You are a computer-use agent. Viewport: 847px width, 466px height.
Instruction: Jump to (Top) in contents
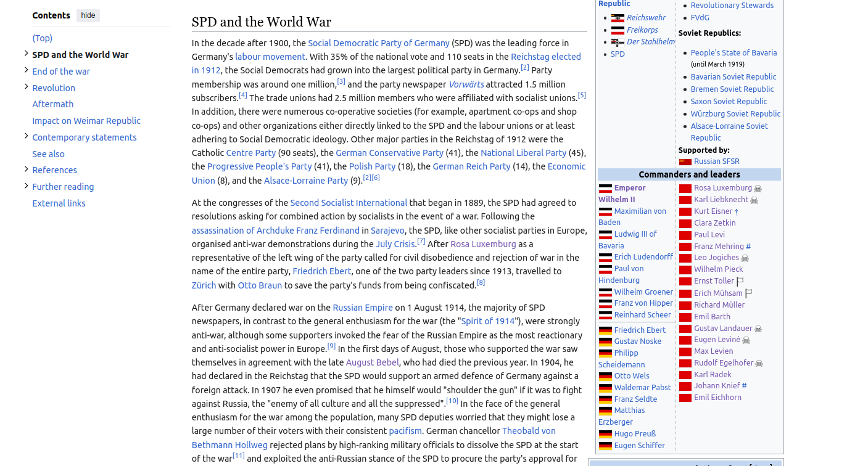(x=43, y=38)
